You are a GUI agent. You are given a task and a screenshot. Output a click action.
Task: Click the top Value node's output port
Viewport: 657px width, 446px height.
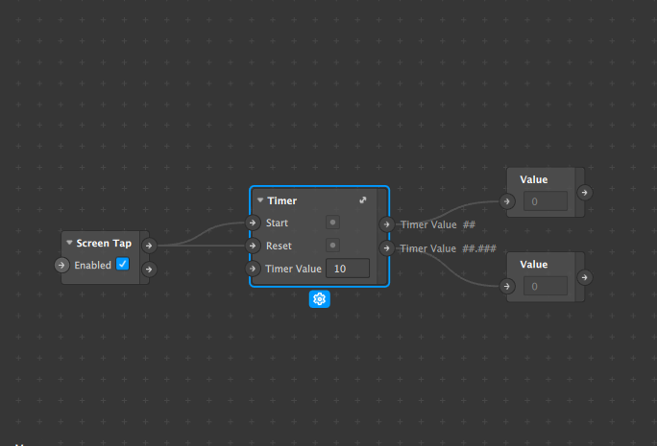585,193
